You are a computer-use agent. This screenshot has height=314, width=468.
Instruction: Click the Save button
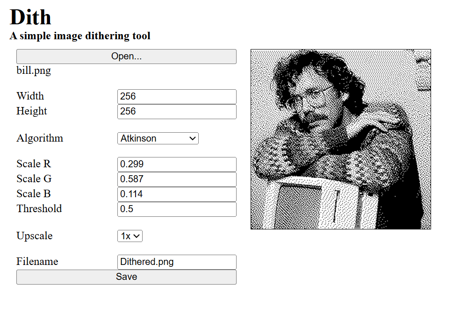(126, 277)
